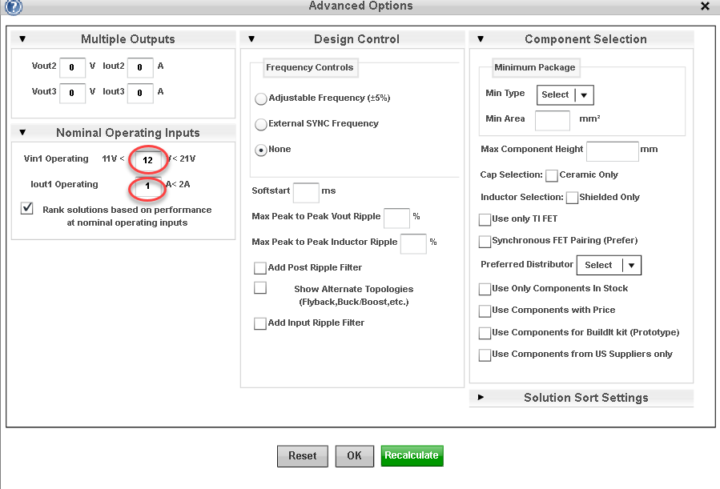Collapse the Multiple Outputs panel
This screenshot has width=720, height=489.
pos(22,38)
